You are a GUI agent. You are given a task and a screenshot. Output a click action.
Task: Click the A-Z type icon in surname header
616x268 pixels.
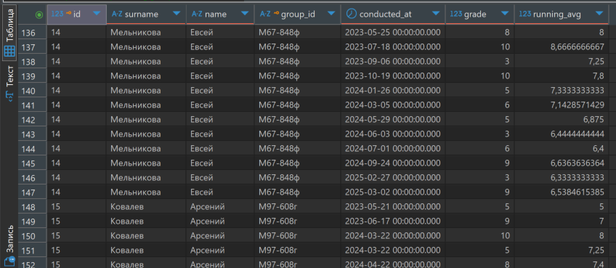coord(117,14)
